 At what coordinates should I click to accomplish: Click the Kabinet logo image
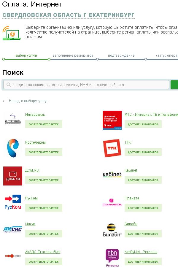click(x=112, y=175)
